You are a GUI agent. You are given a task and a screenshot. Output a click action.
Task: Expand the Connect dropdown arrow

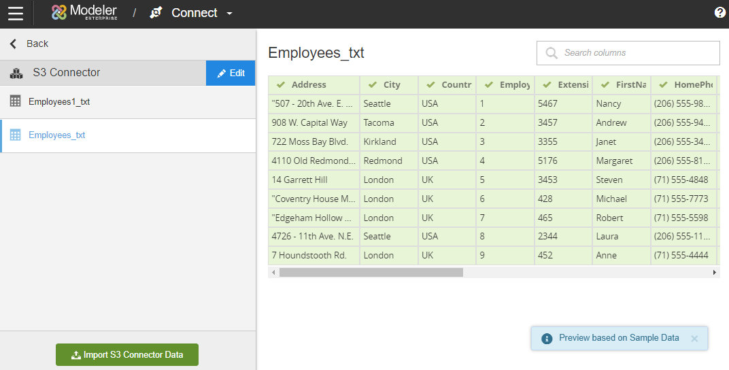229,14
